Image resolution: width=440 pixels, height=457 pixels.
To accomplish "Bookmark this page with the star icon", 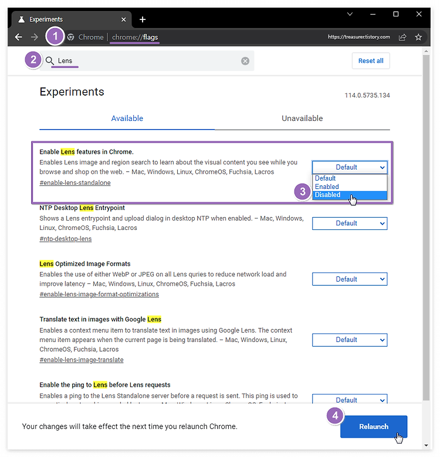I will [418, 37].
